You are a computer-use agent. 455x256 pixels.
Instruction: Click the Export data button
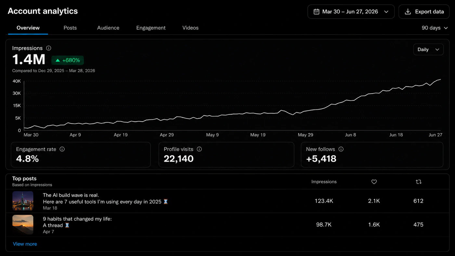424,12
